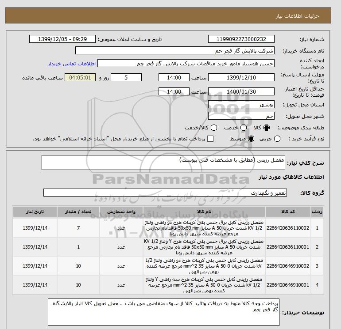This screenshot has width=341, height=329.
Task: Click the شرح کلی نیاز label
Action: pyautogui.click(x=306, y=163)
